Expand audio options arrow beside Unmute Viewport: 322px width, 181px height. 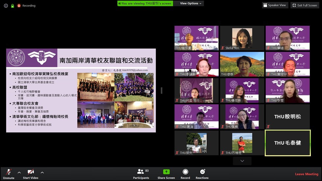tap(19, 172)
